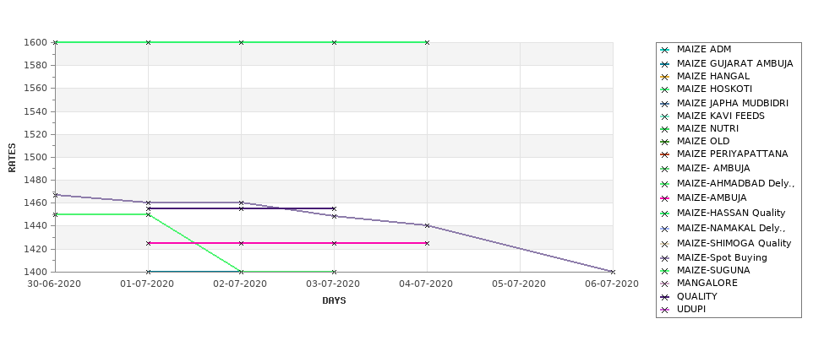Click the MAIZE ADM legend marker icon
Image resolution: width=824 pixels, height=362 pixels.
coord(665,51)
